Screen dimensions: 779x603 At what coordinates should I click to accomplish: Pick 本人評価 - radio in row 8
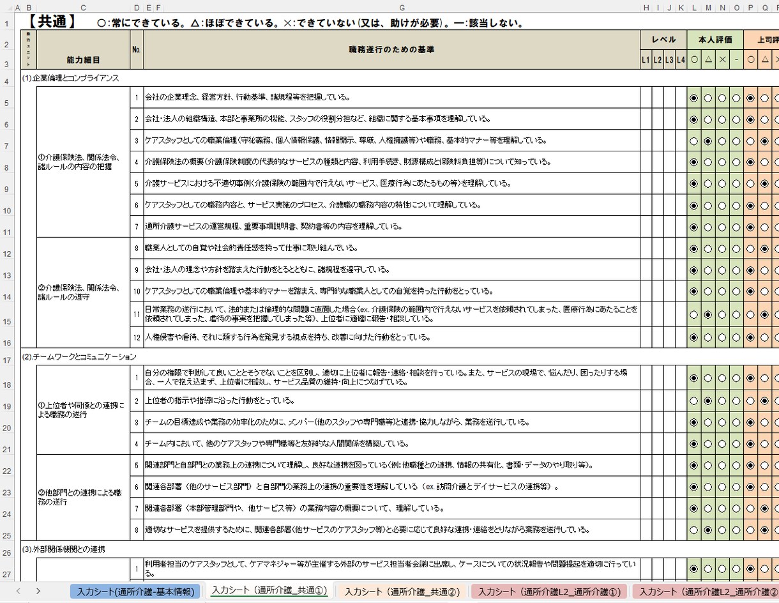pos(736,162)
